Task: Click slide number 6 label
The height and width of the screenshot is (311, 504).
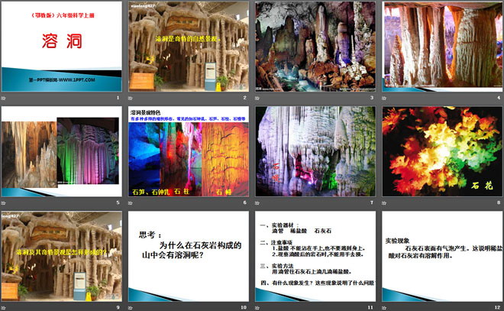Action: pos(245,202)
